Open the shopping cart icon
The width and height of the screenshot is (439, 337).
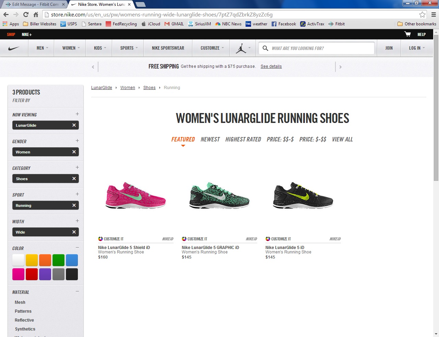[407, 34]
